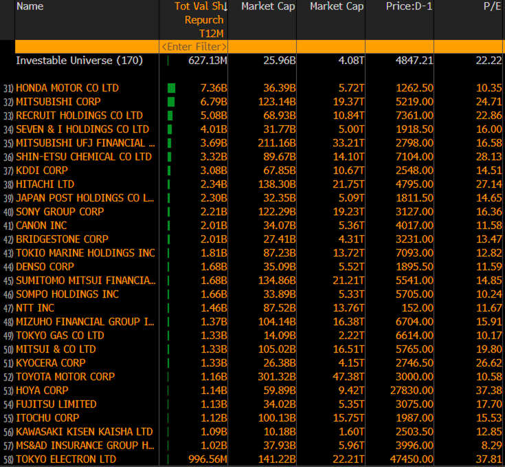Click Investable Universe P/E 22.22

(489, 61)
